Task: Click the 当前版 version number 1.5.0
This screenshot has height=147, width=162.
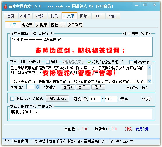Action: tap(83, 129)
